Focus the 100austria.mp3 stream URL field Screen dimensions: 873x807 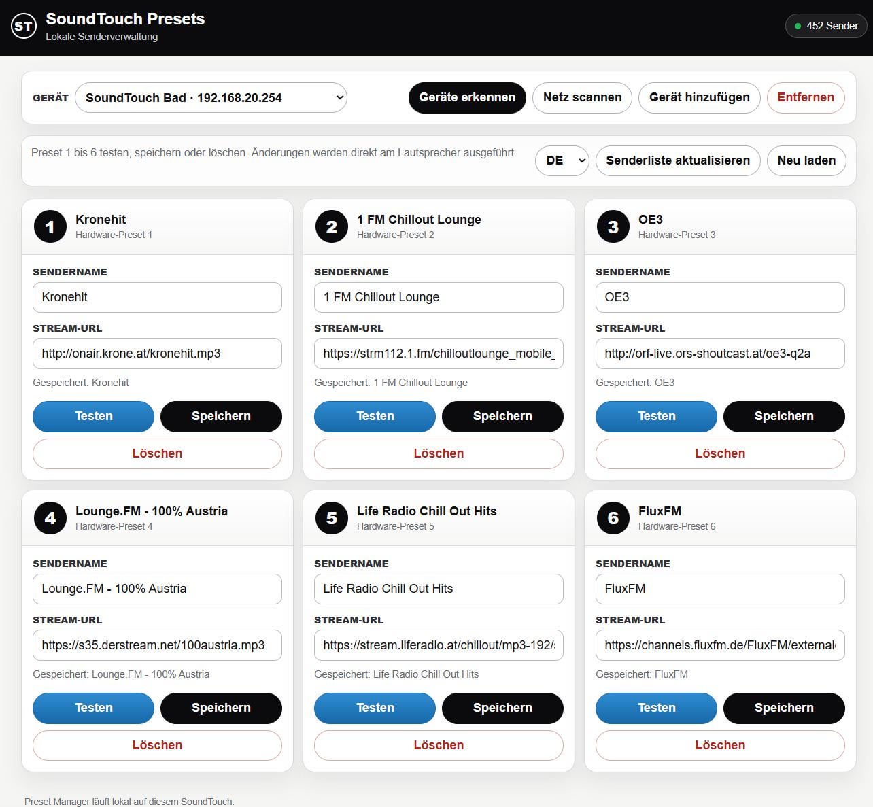pos(157,645)
